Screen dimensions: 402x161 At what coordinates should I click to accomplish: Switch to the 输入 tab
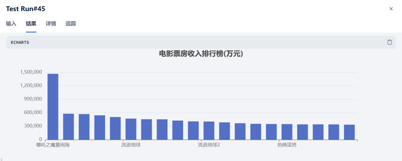[x=11, y=24]
